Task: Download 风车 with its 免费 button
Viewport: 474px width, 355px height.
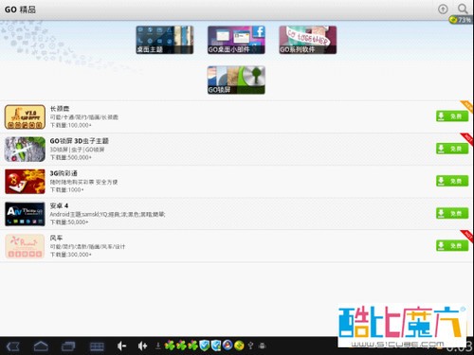Action: pos(452,245)
